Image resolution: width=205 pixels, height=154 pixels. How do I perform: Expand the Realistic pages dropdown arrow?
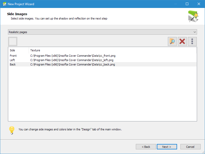194,32
